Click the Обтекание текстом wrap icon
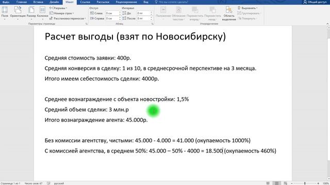 (179, 10)
